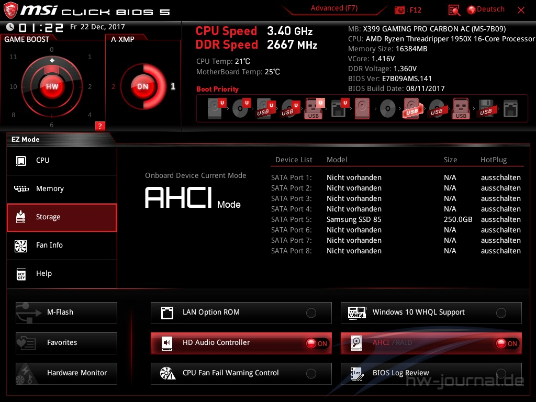This screenshot has height=402, width=536.
Task: Open the CPU section in EZ Mode
Action: pyautogui.click(x=62, y=161)
